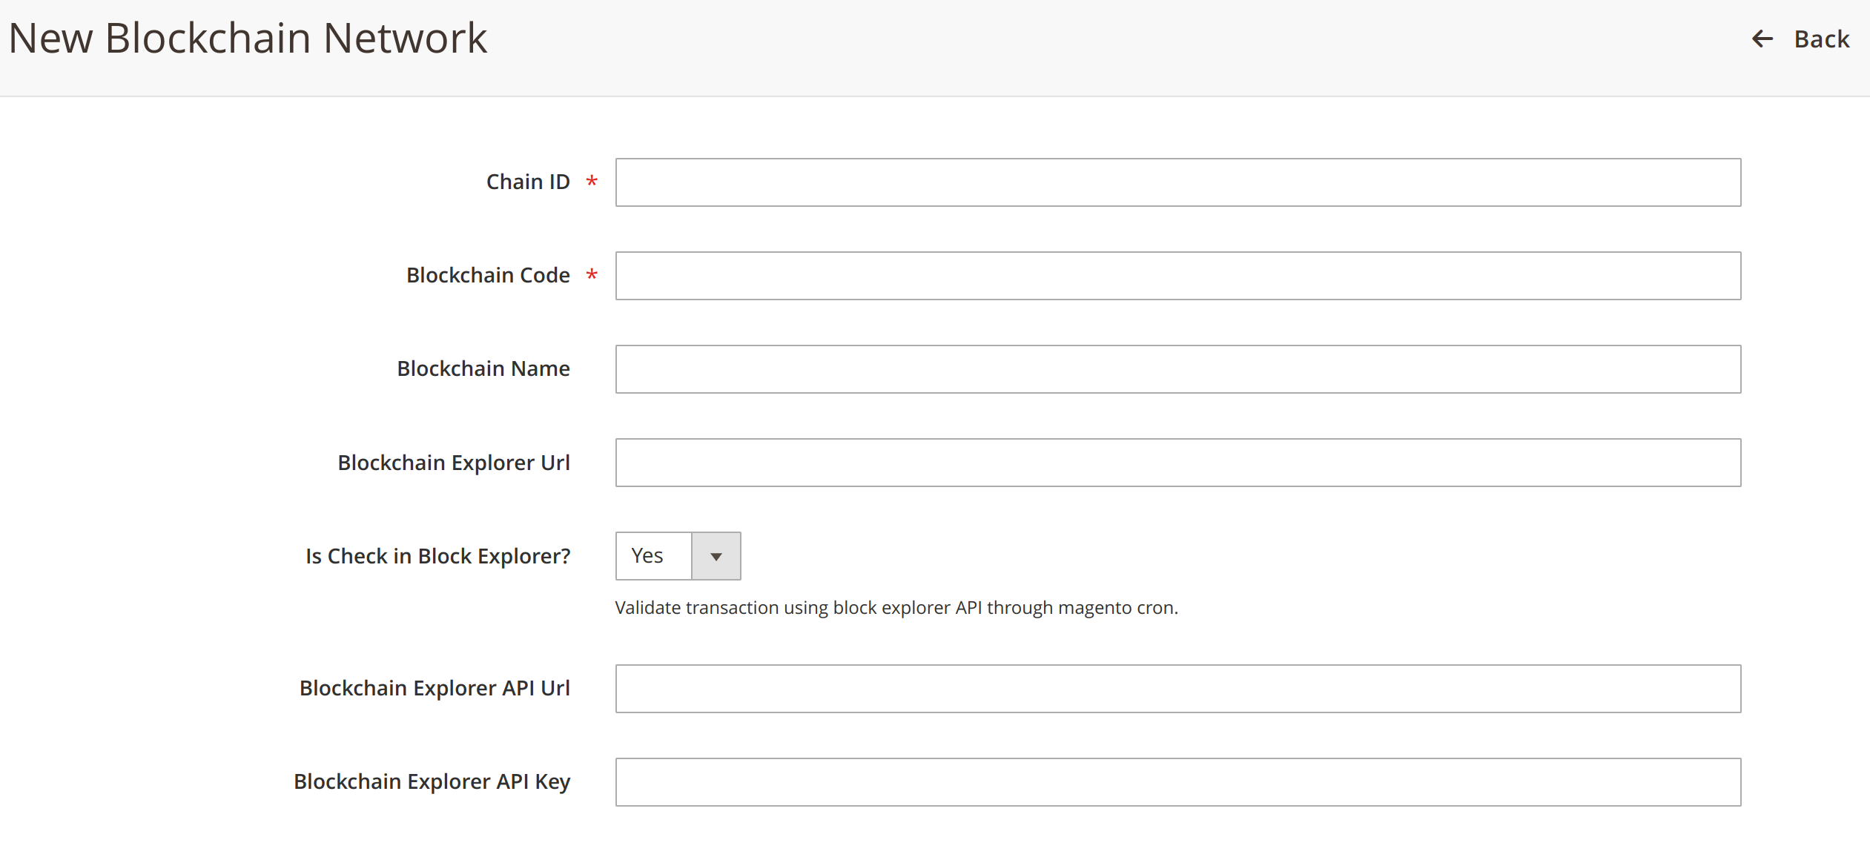The image size is (1870, 860).
Task: Click the Blockchain Name label
Action: pos(483,369)
